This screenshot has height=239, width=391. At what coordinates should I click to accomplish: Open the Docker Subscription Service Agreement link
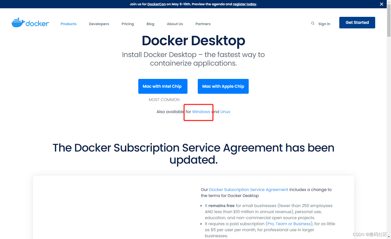(x=249, y=189)
